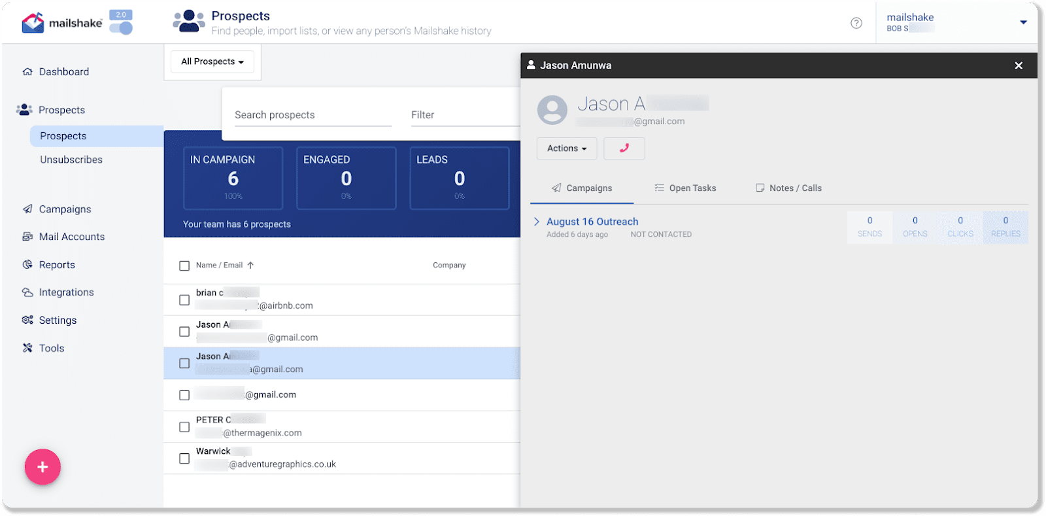Open the All Prospects dropdown

(212, 61)
